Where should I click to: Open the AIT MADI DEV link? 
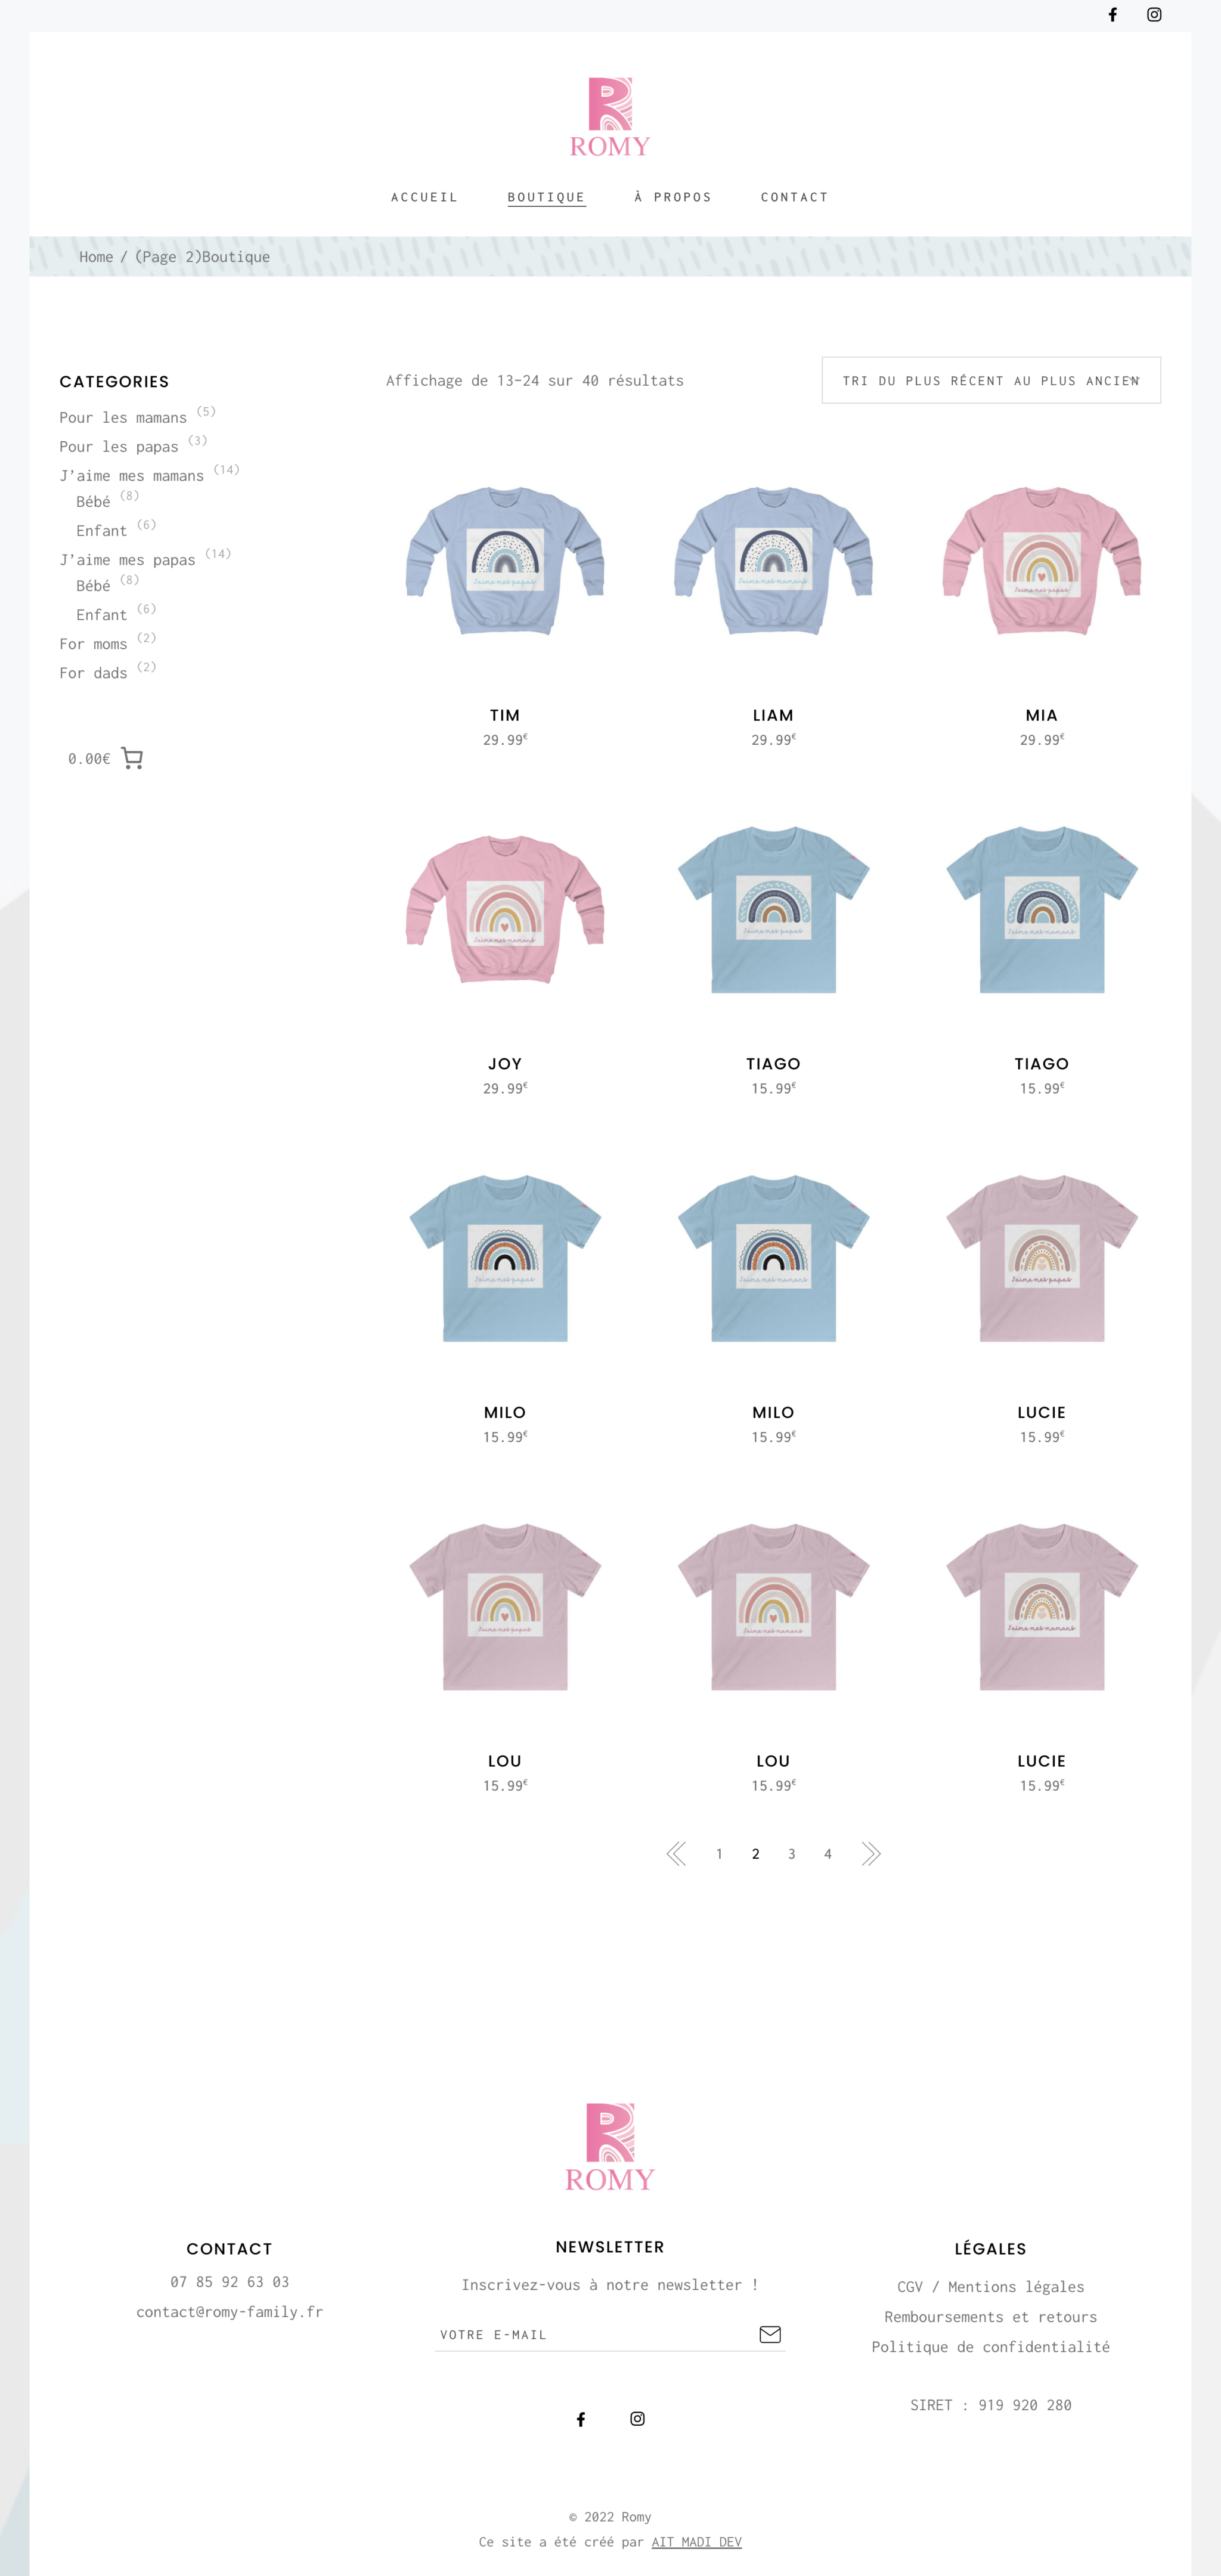pos(697,2541)
